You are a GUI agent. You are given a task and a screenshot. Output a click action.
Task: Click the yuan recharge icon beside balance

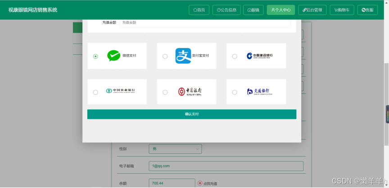[x=200, y=183]
